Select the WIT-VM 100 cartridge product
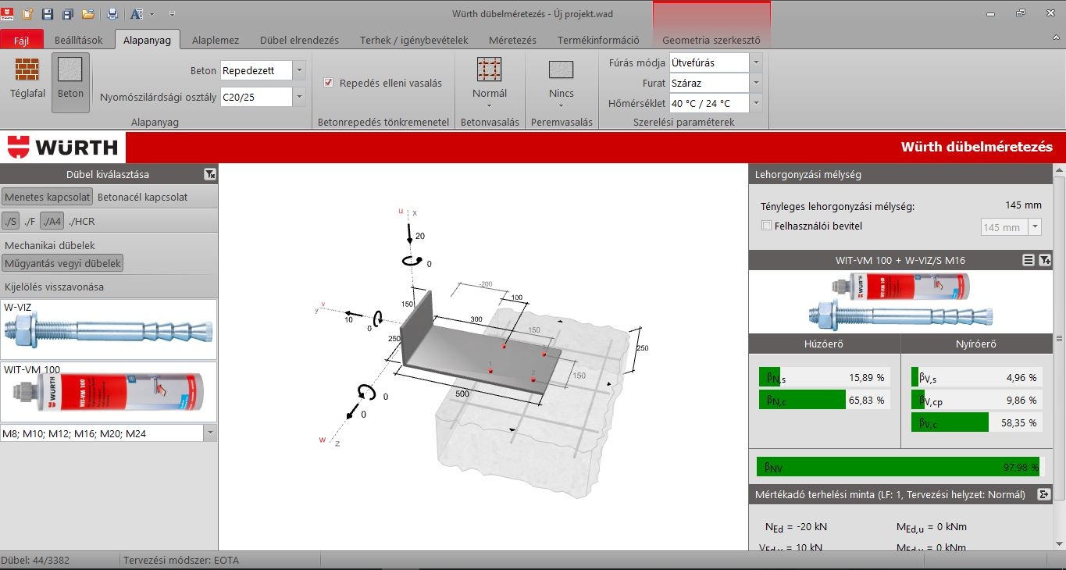1066x570 pixels. coord(109,393)
